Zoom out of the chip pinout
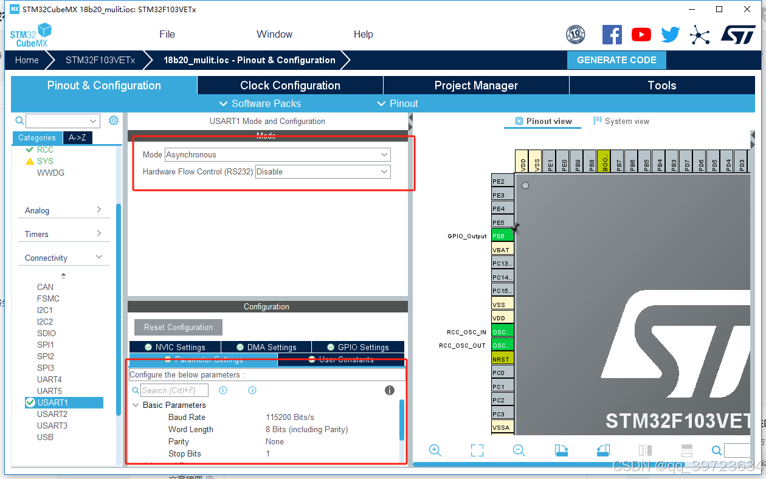This screenshot has height=479, width=766. pyautogui.click(x=519, y=450)
